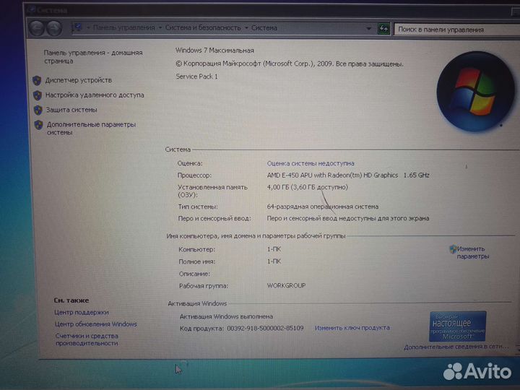Image resolution: width=520 pixels, height=390 pixels.
Task: Select the Система breadcrumb item
Action: coord(264,28)
